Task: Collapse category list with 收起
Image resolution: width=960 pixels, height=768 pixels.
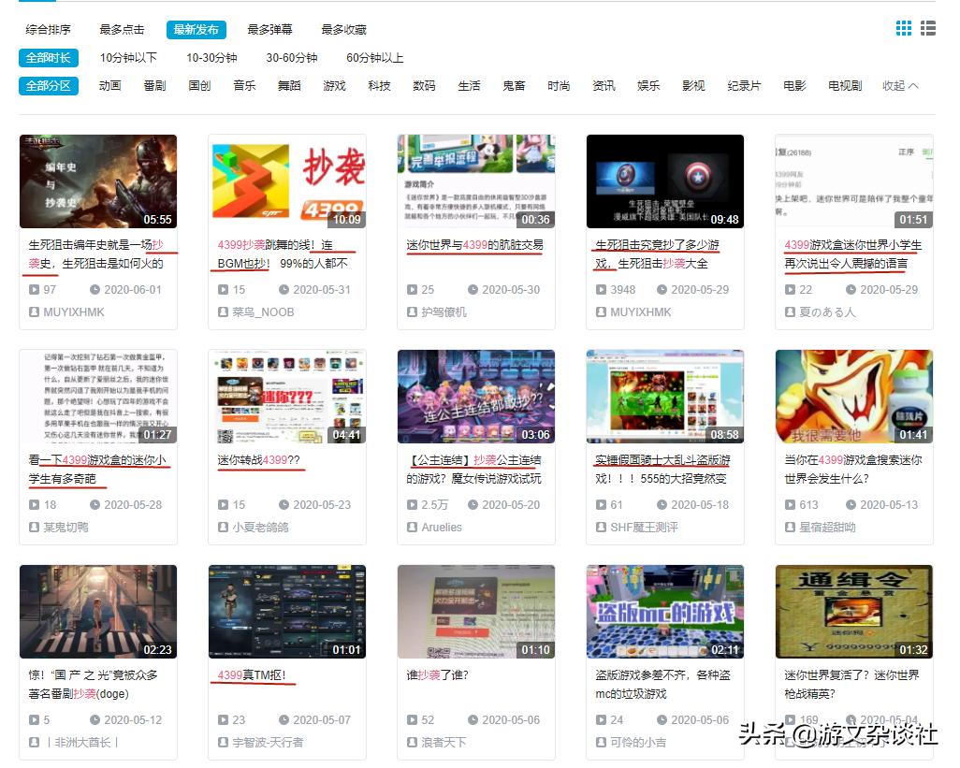Action: (899, 86)
